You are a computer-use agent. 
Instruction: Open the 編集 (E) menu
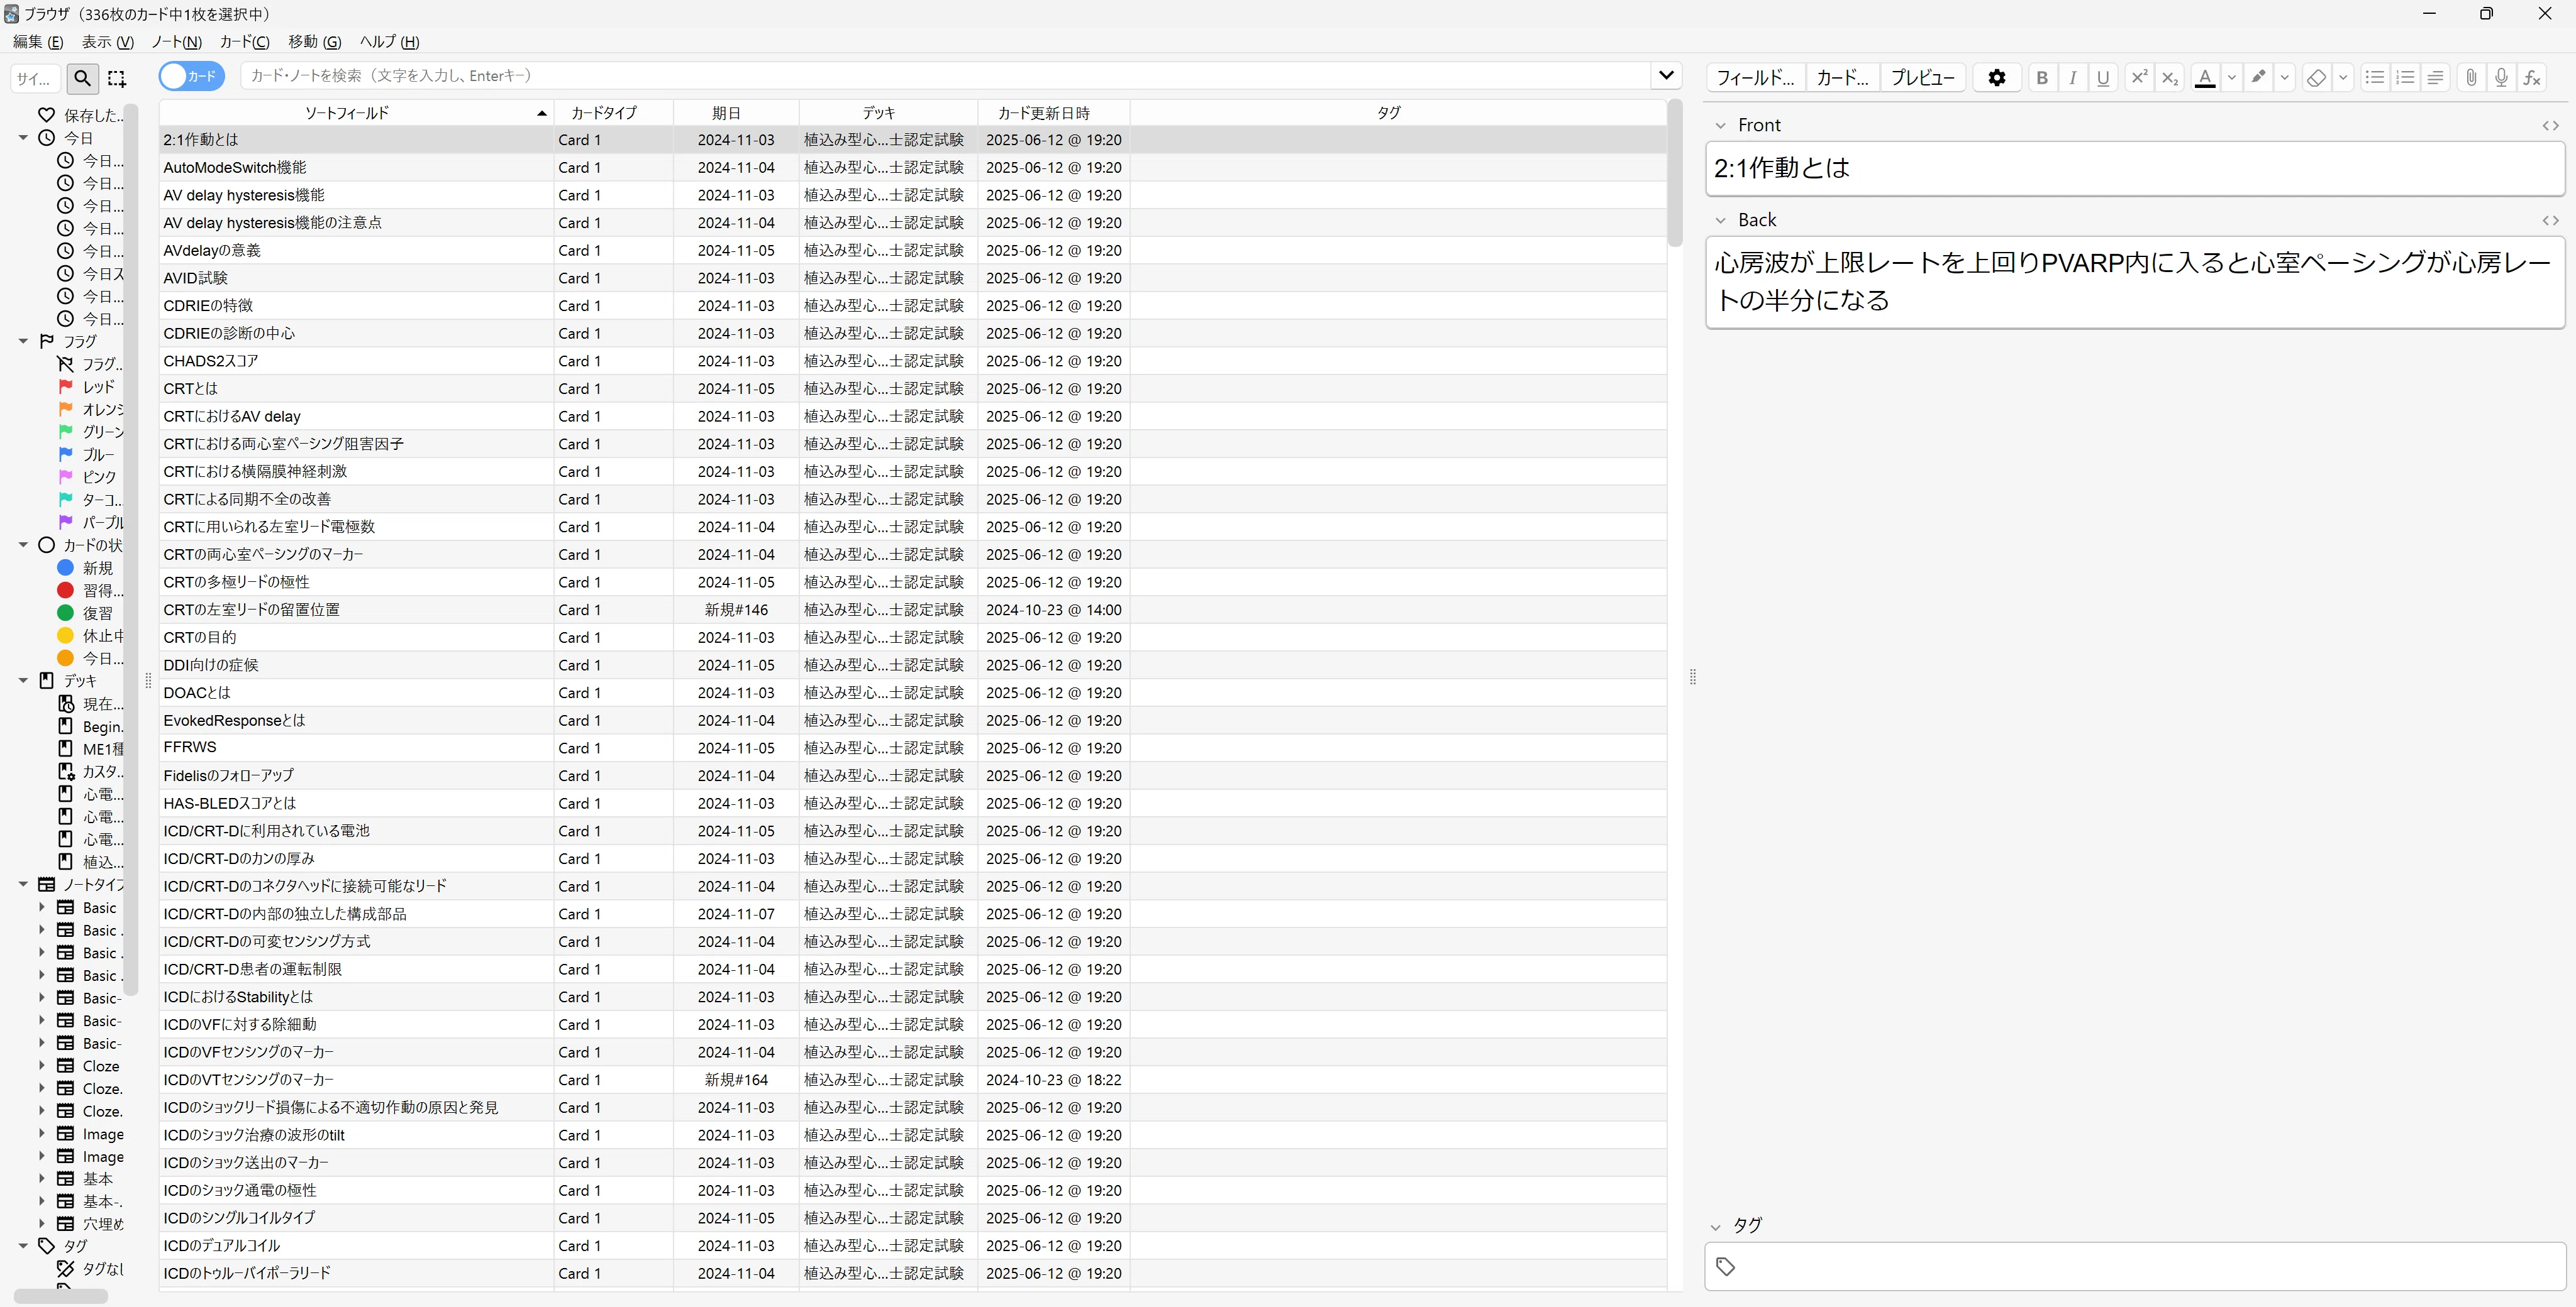37,41
